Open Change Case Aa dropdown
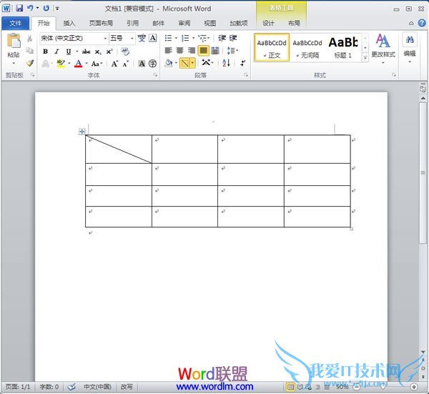Screen dimensions: 429x394 pyautogui.click(x=97, y=64)
